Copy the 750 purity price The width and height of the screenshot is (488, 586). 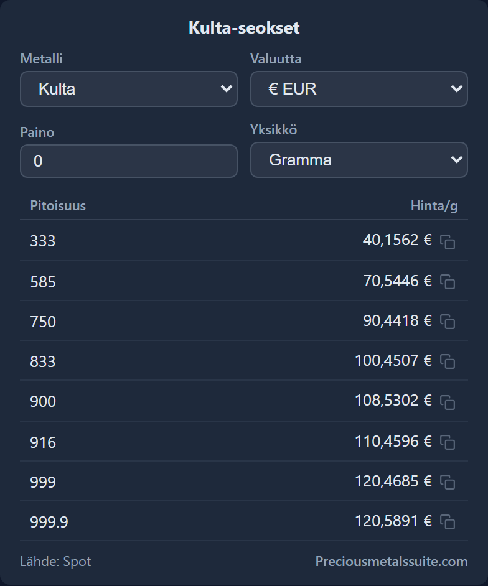tap(448, 322)
